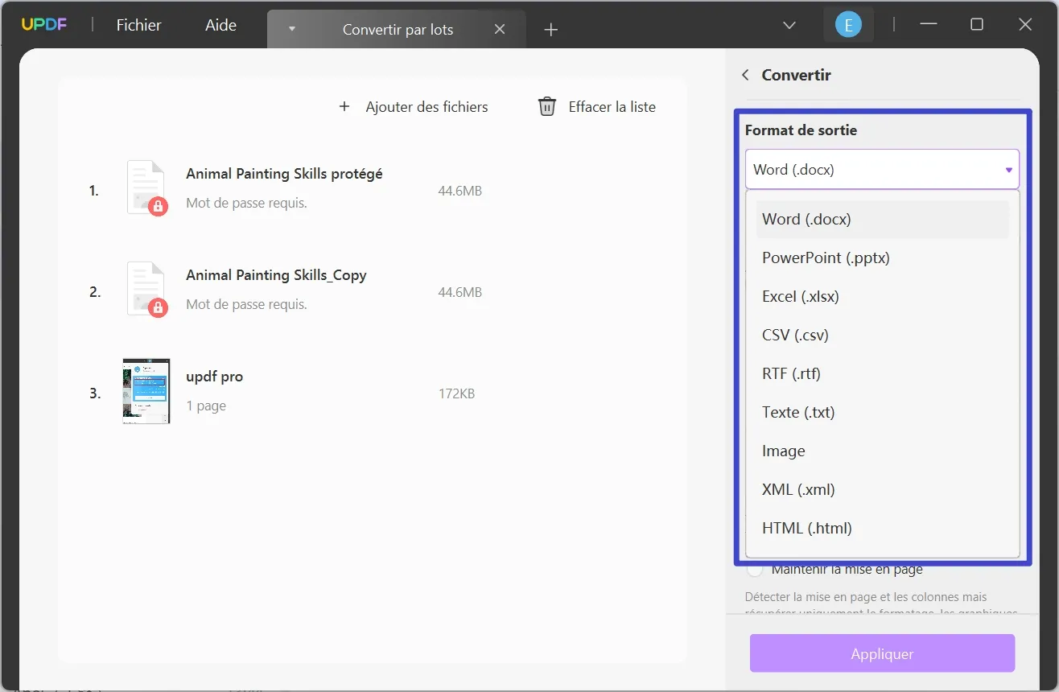Click the Appliquer button
Image resolution: width=1059 pixels, height=692 pixels.
(x=882, y=653)
